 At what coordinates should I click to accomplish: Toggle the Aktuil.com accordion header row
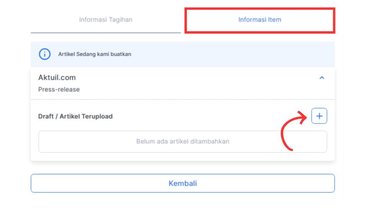click(183, 83)
